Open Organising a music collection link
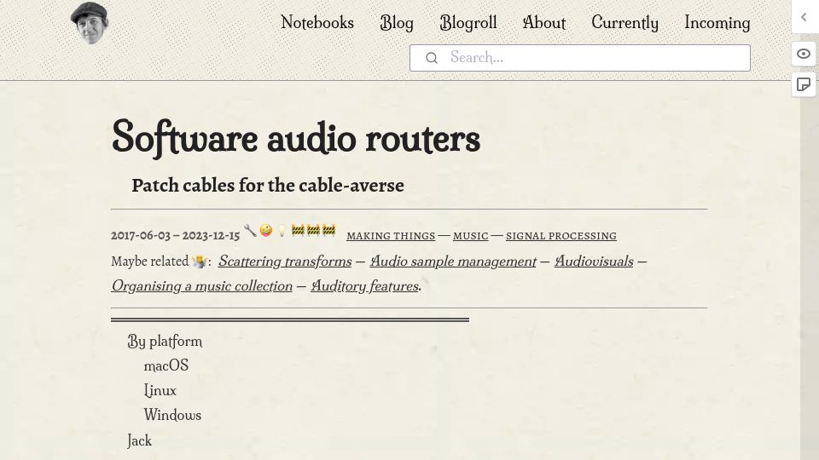This screenshot has width=819, height=460. [201, 286]
